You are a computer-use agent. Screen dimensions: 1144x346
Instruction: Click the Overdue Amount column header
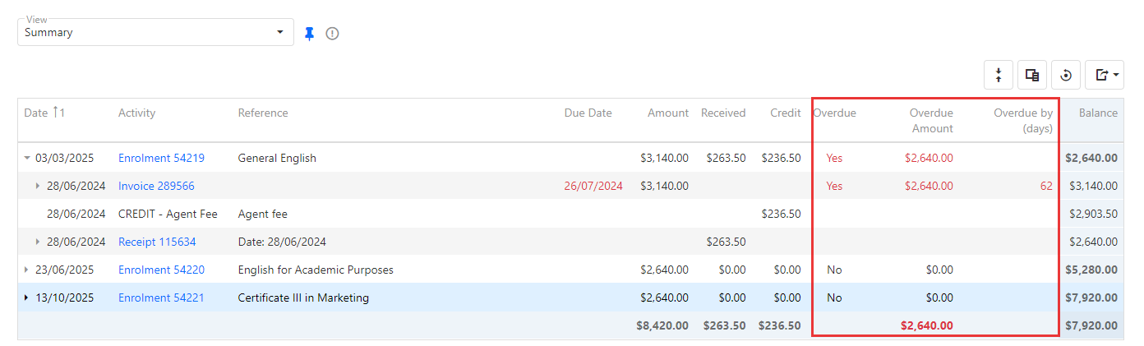tap(931, 120)
